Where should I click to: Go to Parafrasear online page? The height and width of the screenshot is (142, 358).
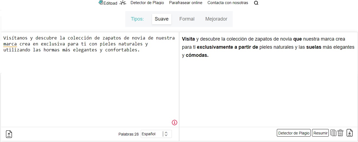(186, 3)
